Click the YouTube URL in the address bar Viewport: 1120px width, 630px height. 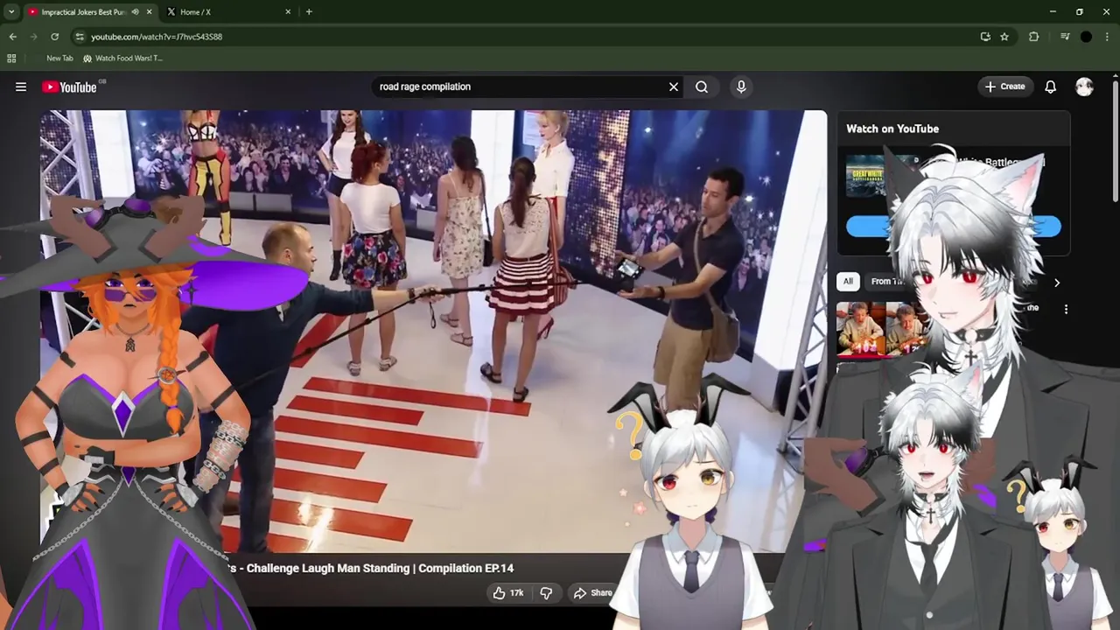click(157, 37)
